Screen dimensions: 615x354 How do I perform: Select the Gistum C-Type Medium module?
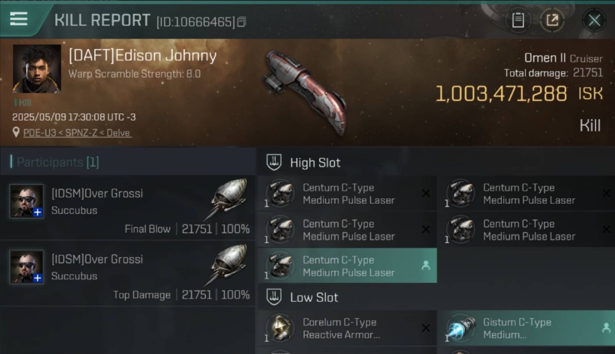[527, 328]
